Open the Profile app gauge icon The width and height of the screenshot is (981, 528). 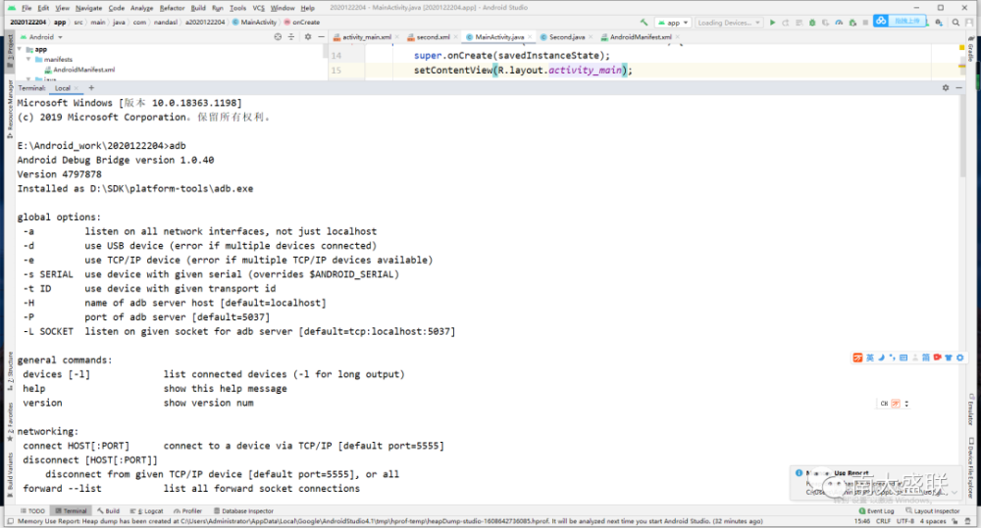pos(839,23)
